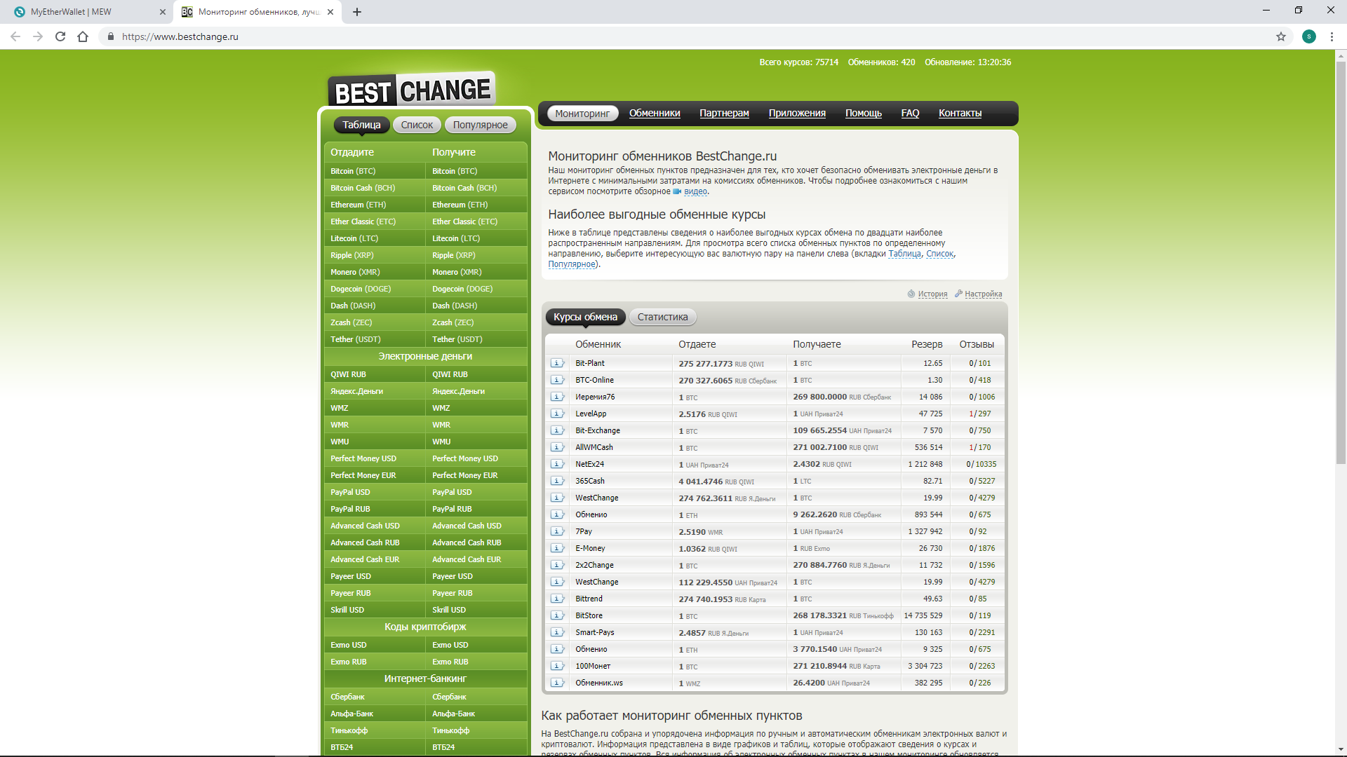Open info icon for 7Pay row
This screenshot has width=1347, height=757.
point(558,531)
